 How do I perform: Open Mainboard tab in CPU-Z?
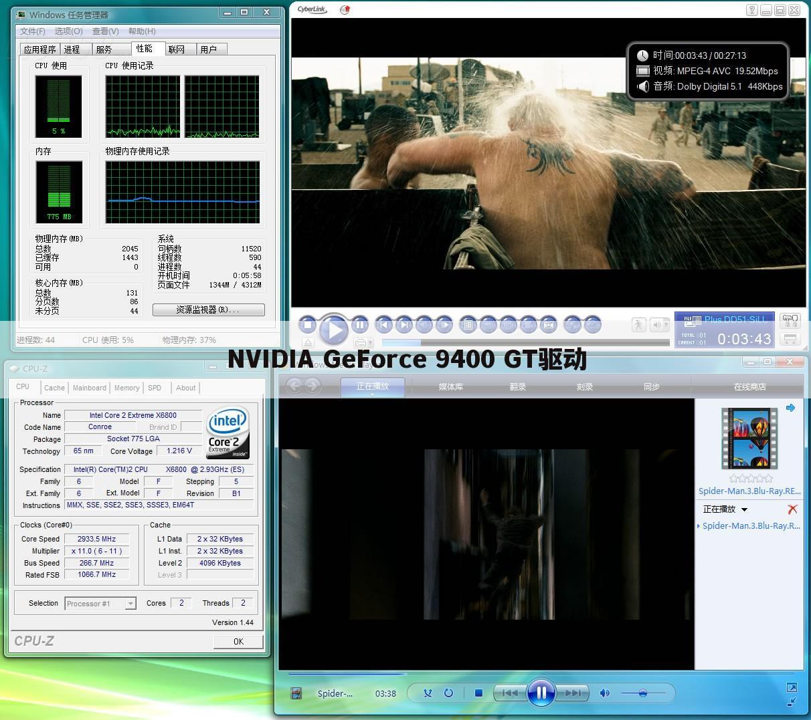(90, 388)
